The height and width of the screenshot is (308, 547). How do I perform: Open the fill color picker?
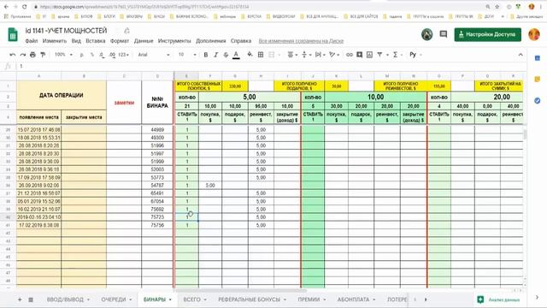click(250, 55)
